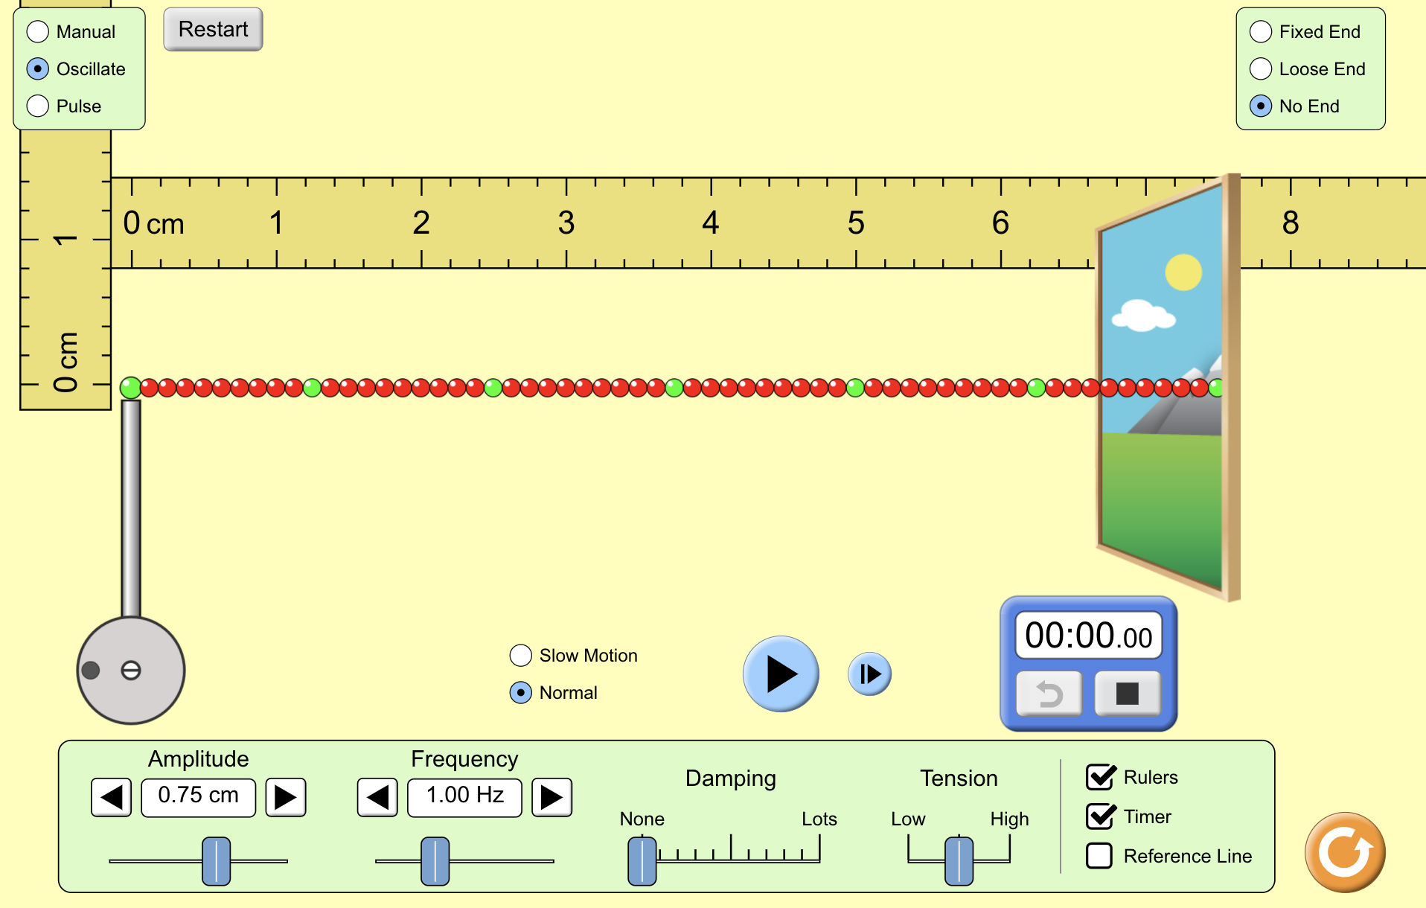Enable the Reference Line checkbox
Screen dimensions: 1426x908
(1099, 856)
